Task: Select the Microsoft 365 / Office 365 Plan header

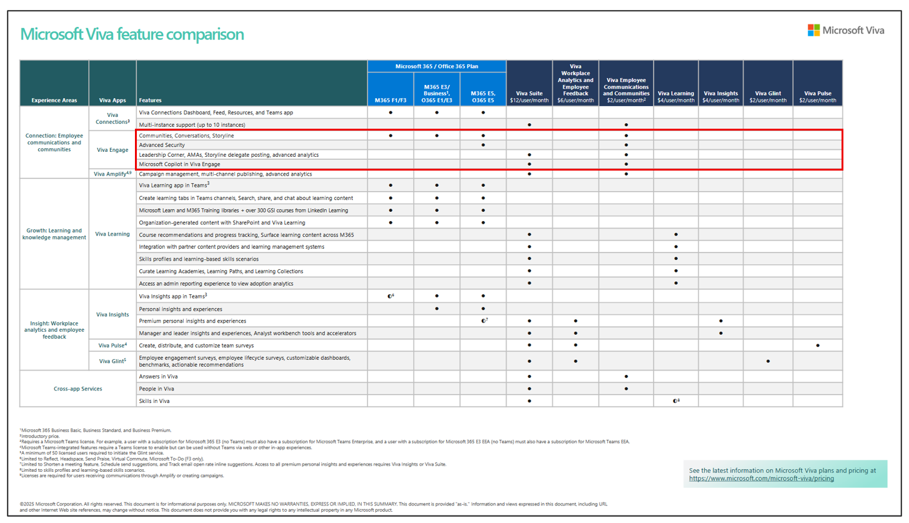Action: (x=437, y=66)
